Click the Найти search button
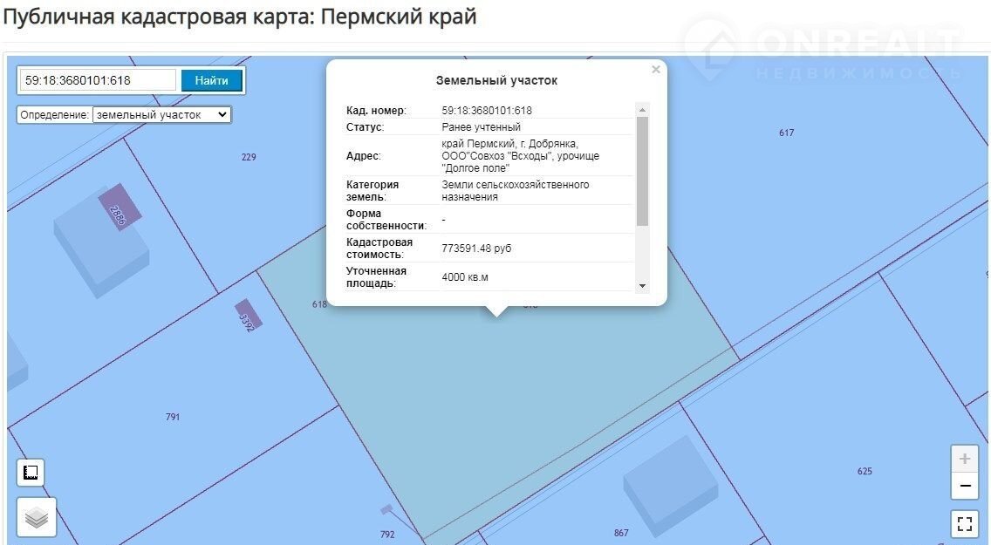 [x=212, y=80]
